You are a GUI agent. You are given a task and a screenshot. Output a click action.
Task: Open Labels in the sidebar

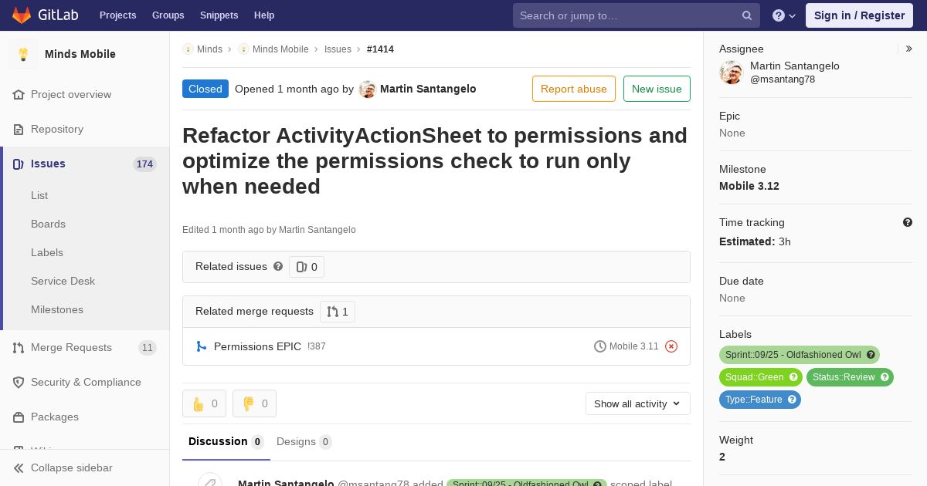click(47, 252)
